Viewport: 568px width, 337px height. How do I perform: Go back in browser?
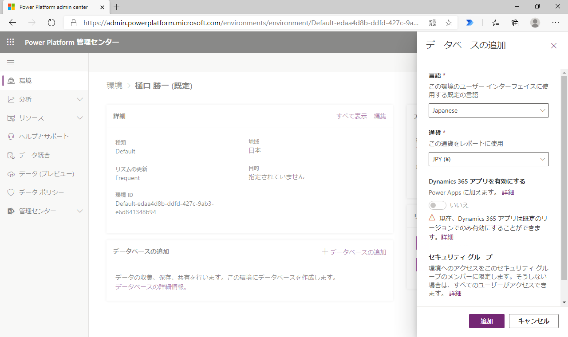point(12,23)
